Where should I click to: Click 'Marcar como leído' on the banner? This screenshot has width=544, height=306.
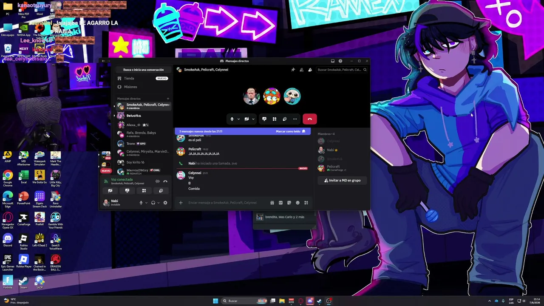pos(291,131)
